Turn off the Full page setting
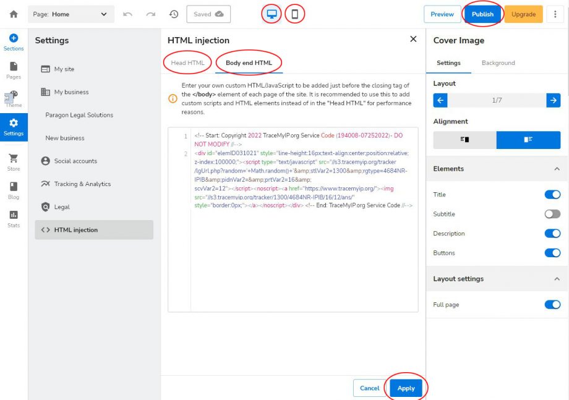This screenshot has height=400, width=569. pyautogui.click(x=551, y=304)
